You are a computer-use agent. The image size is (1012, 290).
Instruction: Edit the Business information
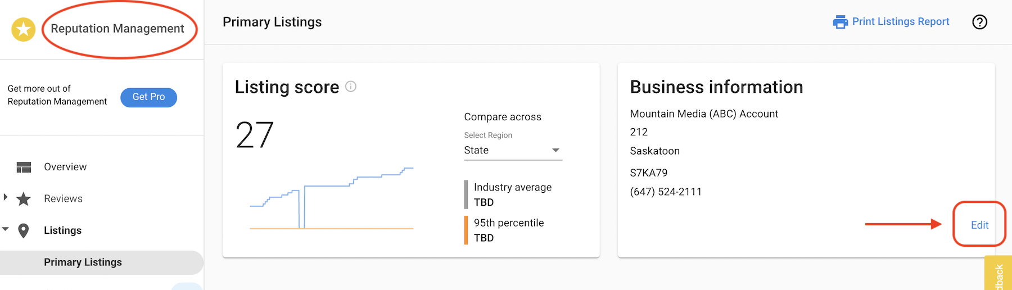979,225
